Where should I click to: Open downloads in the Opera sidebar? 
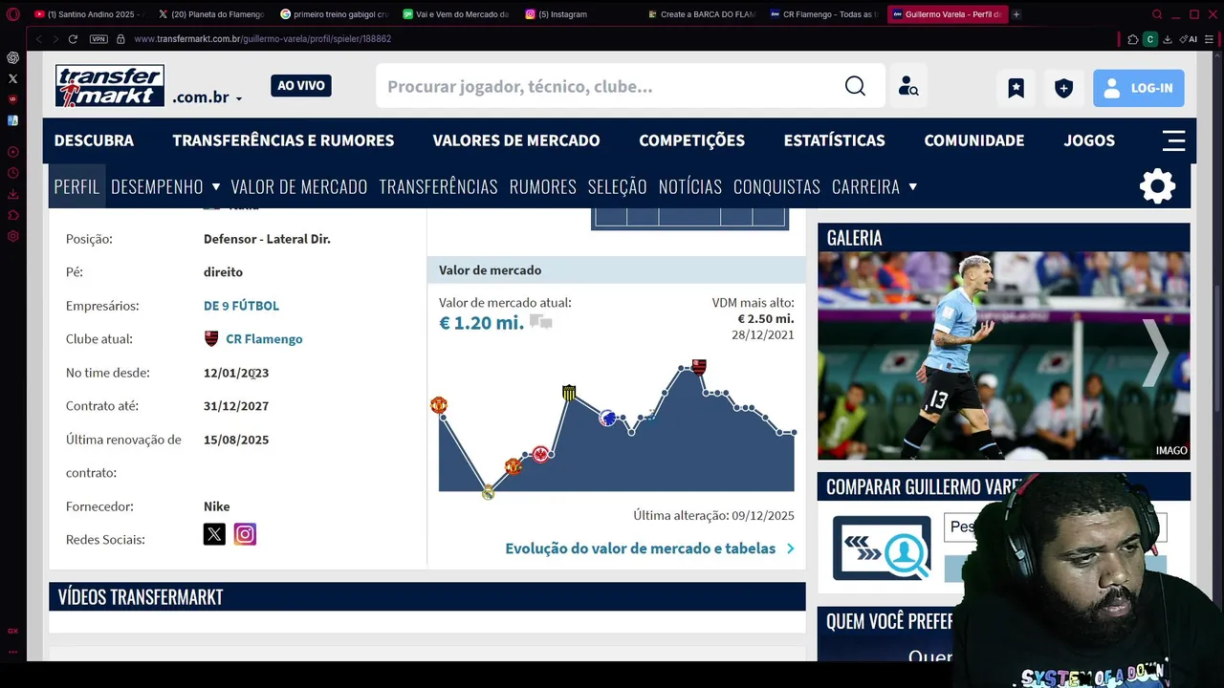[12, 194]
